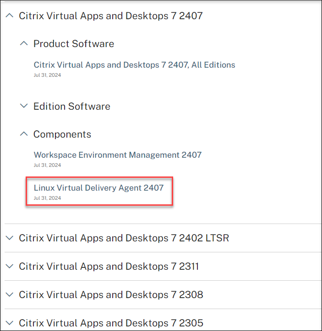This screenshot has height=331, width=322.
Task: Expand the Edition Software section heading
Action: [x=72, y=106]
